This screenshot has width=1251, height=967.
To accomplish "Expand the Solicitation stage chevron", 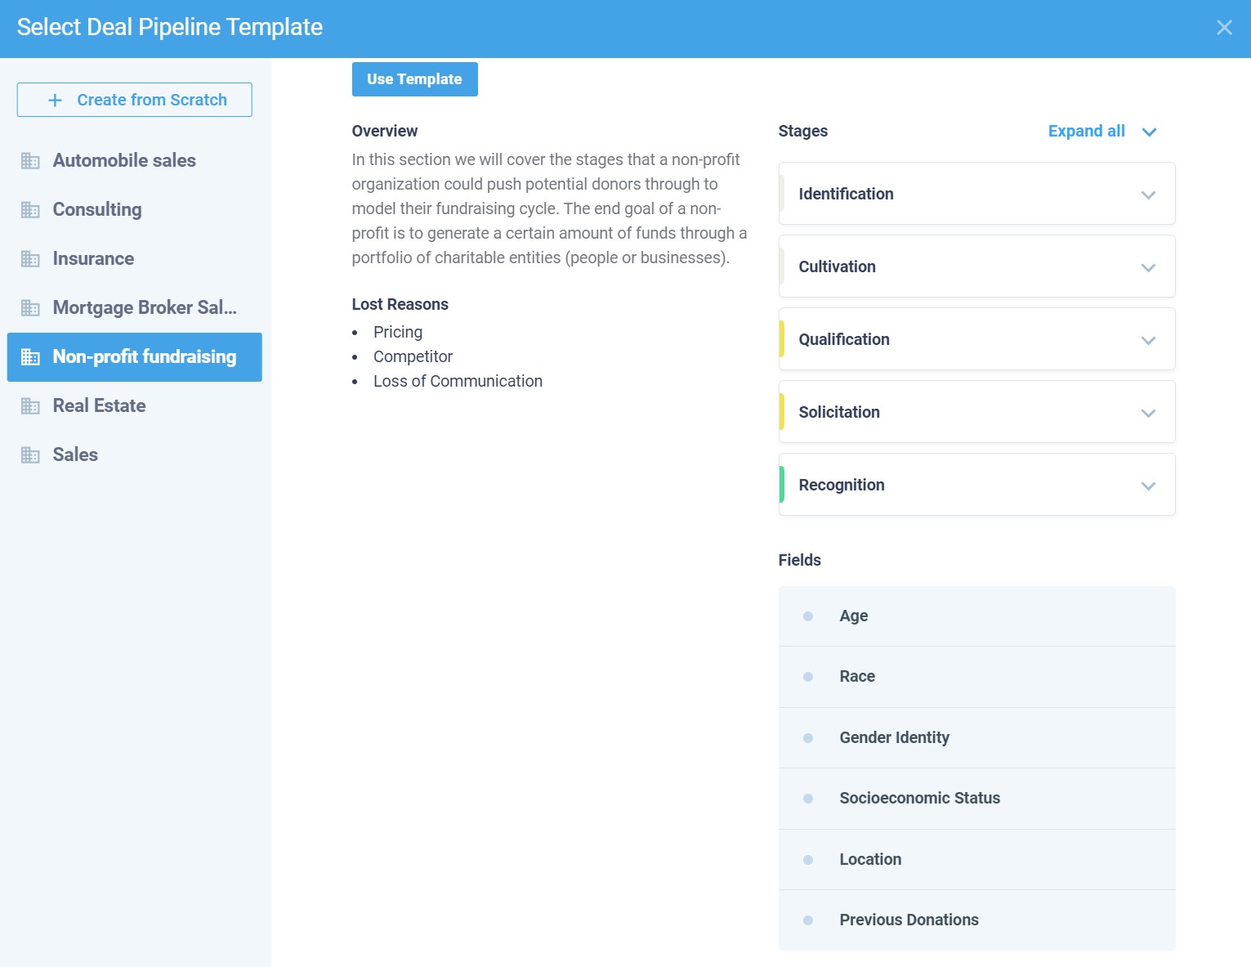I will 1147,413.
